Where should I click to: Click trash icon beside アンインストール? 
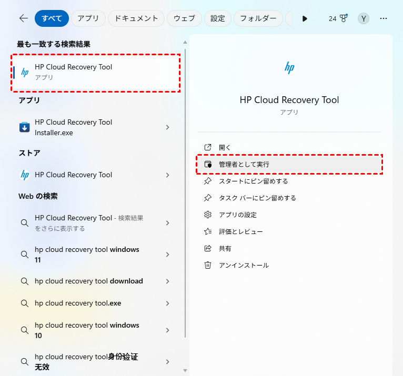coord(208,265)
